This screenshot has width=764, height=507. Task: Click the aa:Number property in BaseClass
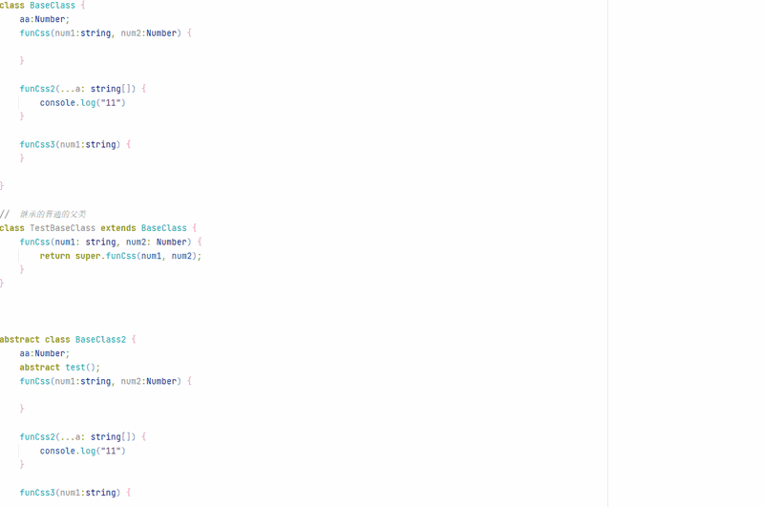click(x=44, y=19)
